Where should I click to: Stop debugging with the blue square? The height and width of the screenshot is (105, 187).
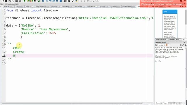(61, 1)
